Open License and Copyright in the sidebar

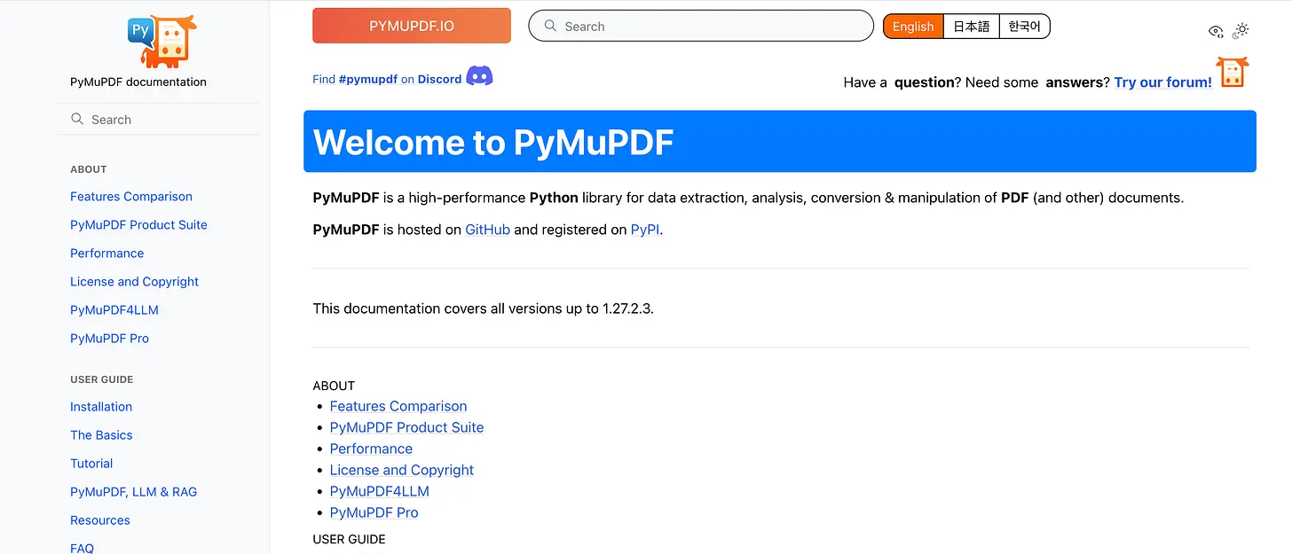point(134,282)
